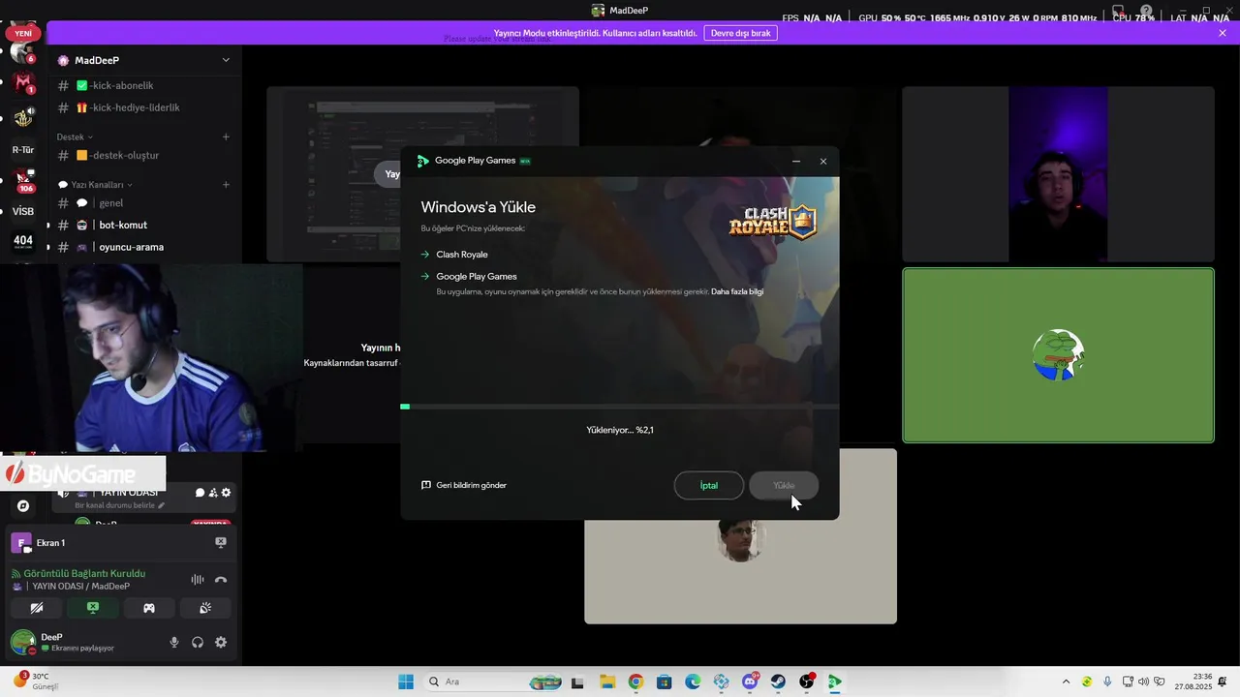
Task: Open Geri bildirim gönder feedback link
Action: (464, 485)
